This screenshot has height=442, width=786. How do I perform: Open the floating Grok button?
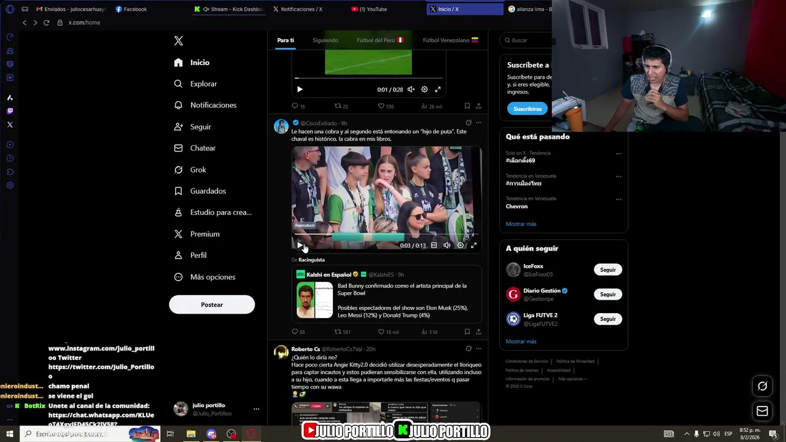pos(762,386)
